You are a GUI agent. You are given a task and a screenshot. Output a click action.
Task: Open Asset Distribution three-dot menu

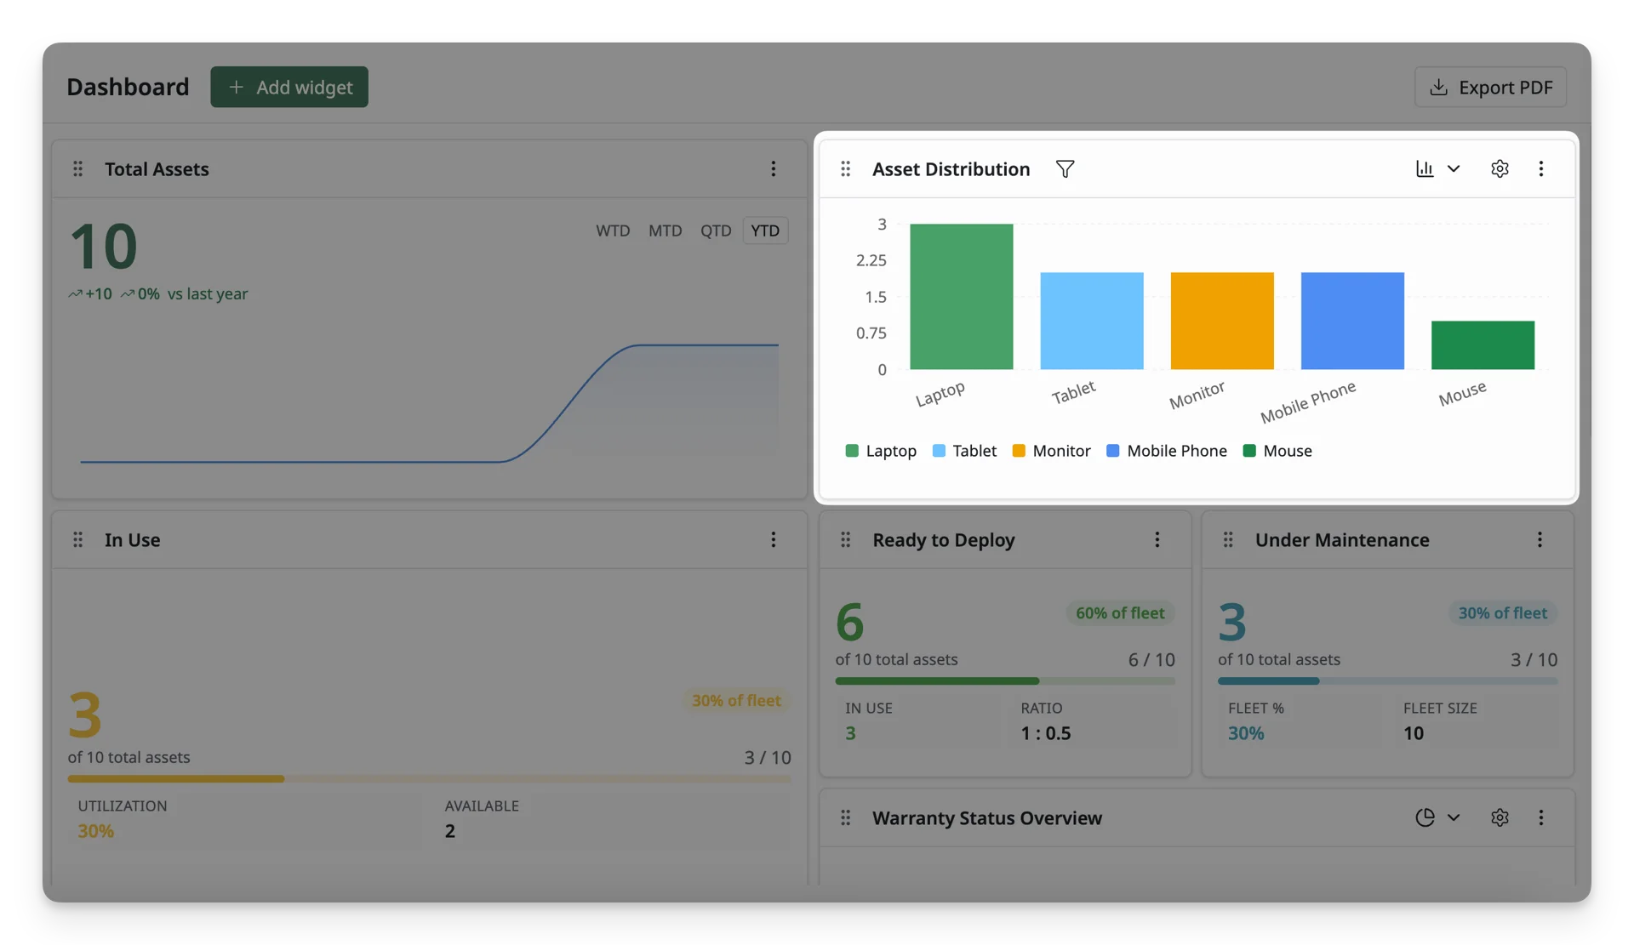pos(1540,169)
